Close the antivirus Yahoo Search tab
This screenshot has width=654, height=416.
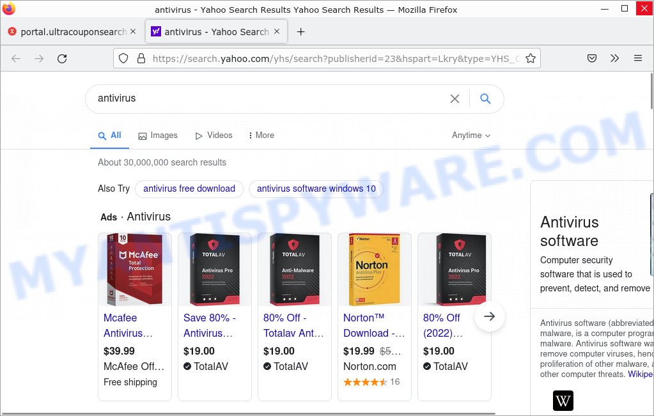tap(277, 31)
